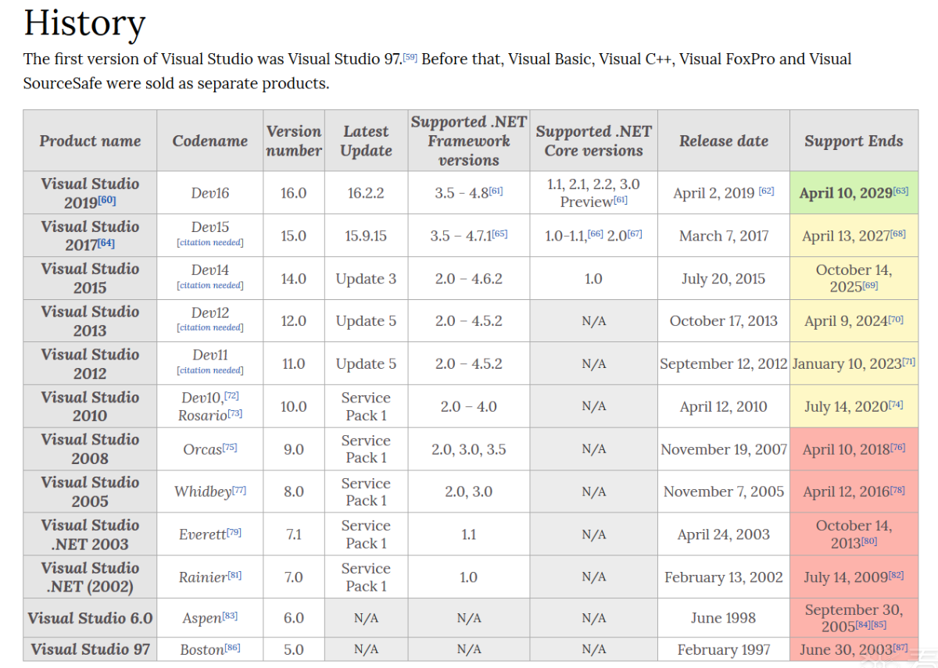Open citation 72 beside Dev10 codename
938x668 pixels.
click(x=232, y=395)
